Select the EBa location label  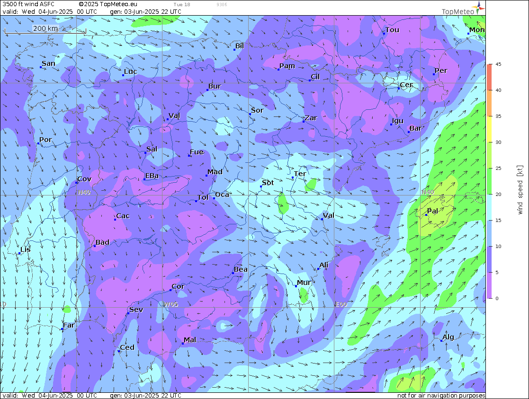pyautogui.click(x=152, y=176)
